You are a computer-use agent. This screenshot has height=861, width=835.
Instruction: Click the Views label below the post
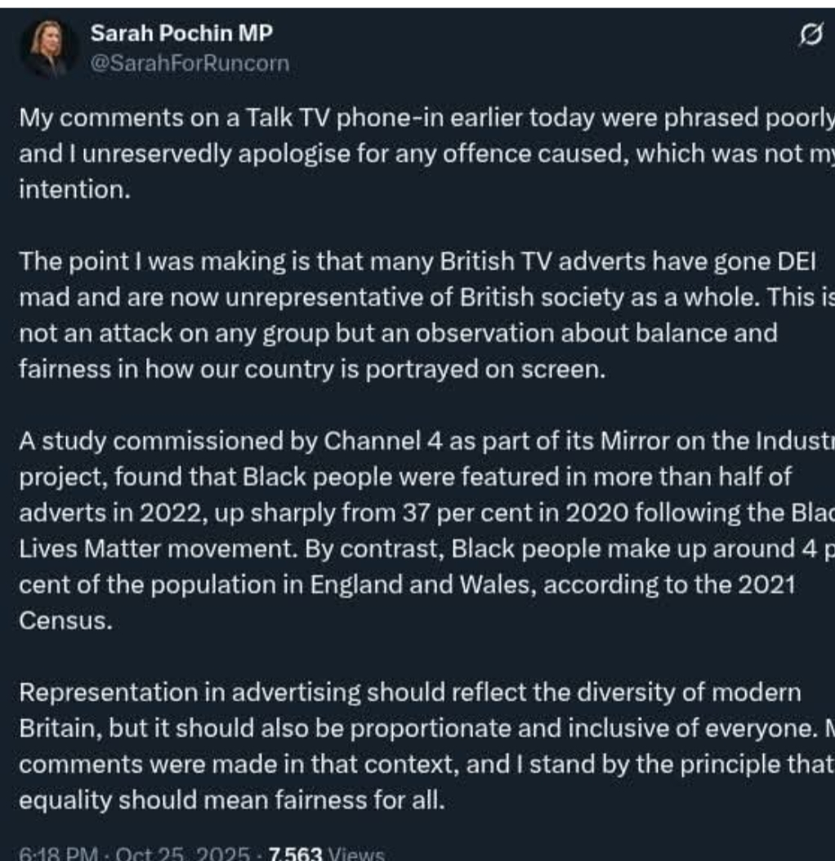point(356,854)
